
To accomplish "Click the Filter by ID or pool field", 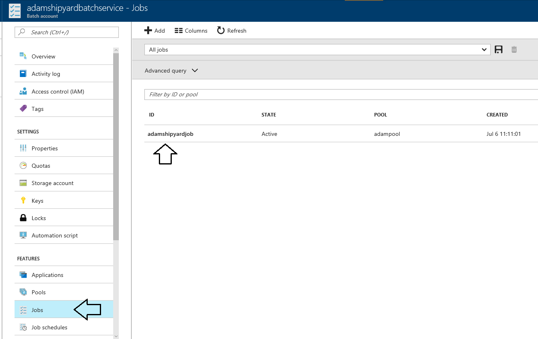I will [x=341, y=94].
